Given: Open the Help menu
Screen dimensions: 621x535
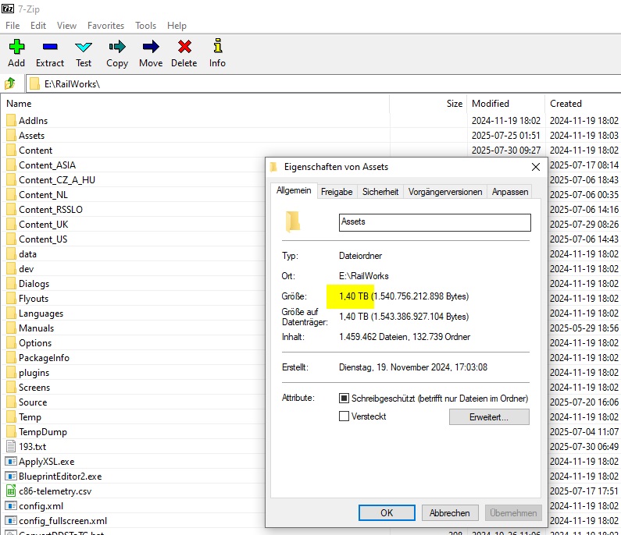Looking at the screenshot, I should click(x=177, y=26).
